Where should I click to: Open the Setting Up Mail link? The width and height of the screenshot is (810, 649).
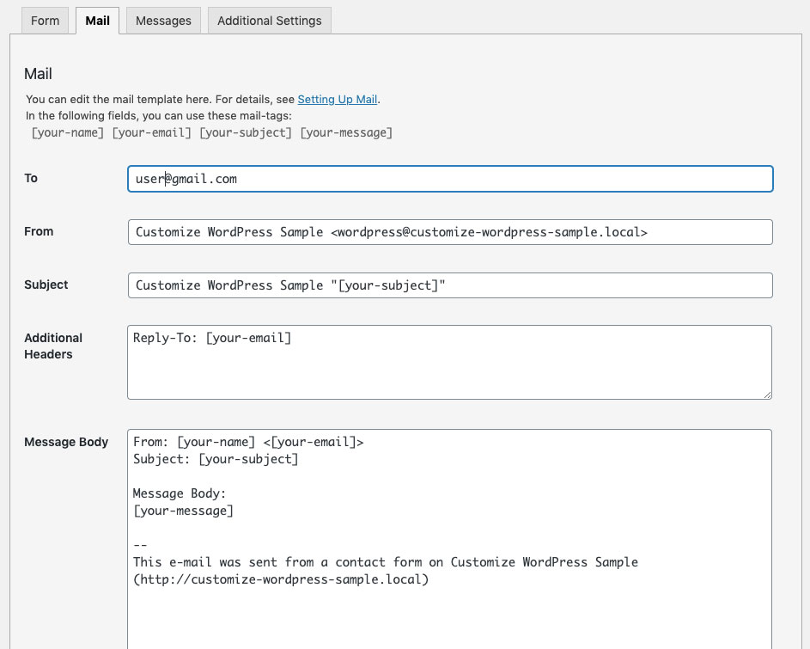pyautogui.click(x=337, y=99)
